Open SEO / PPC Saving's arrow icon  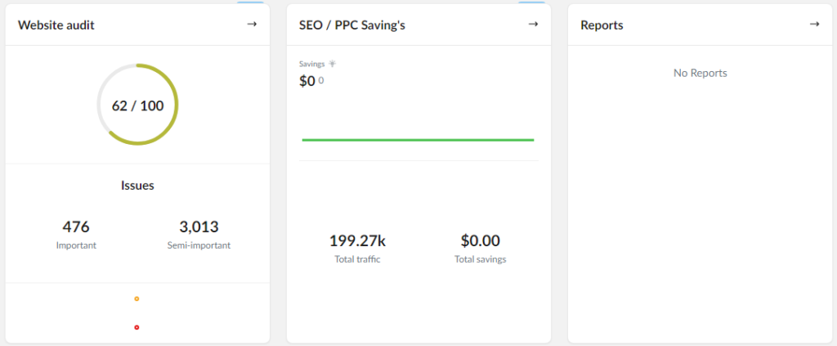(x=533, y=25)
